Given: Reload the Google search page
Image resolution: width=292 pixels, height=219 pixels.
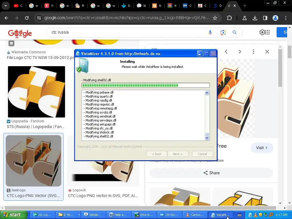Looking at the screenshot, I should click(x=27, y=18).
